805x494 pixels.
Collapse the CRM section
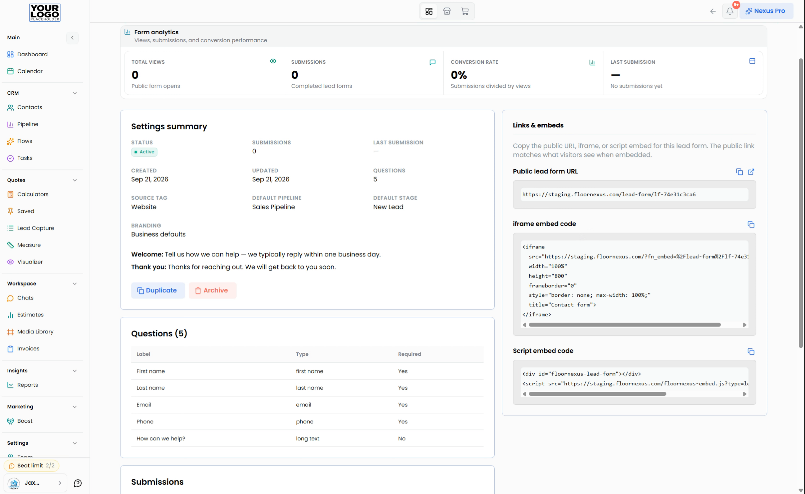(75, 93)
